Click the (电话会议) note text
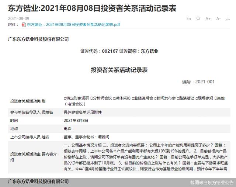 click(x=75, y=104)
